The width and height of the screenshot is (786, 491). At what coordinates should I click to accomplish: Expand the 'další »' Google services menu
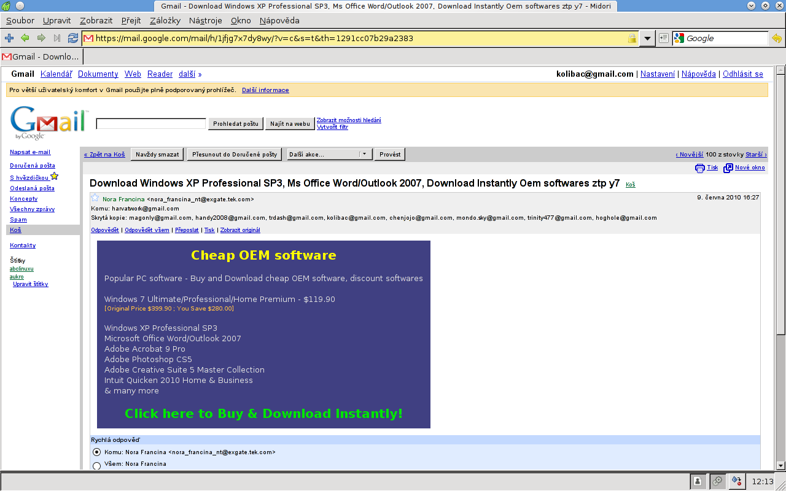[190, 74]
